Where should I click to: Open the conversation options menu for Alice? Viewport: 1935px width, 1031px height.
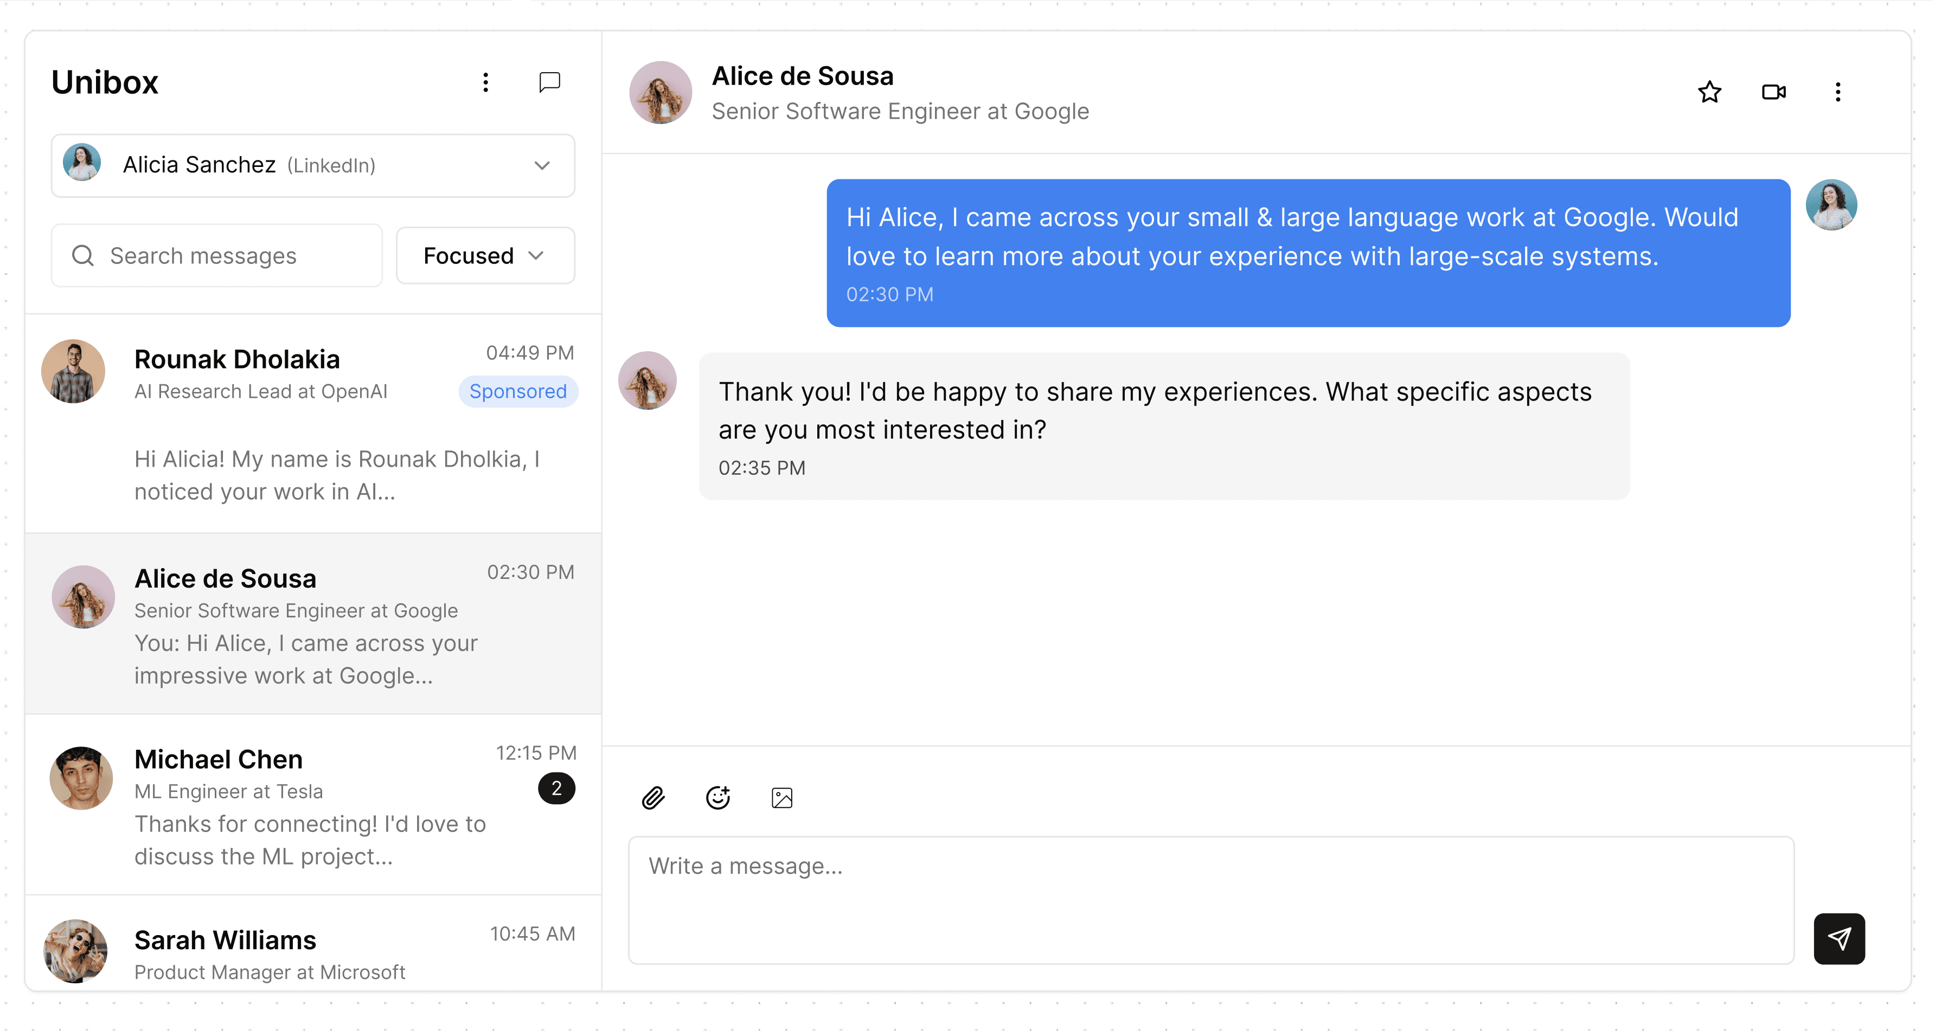pos(1838,92)
